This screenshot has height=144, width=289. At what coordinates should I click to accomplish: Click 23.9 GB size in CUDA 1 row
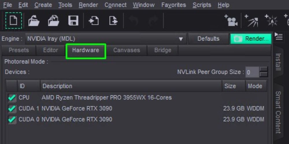coord(234,109)
